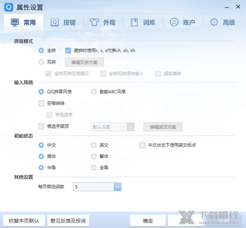The width and height of the screenshot is (246, 228).
Task: Enable the 空格转换 checkbox
Action: pyautogui.click(x=41, y=103)
